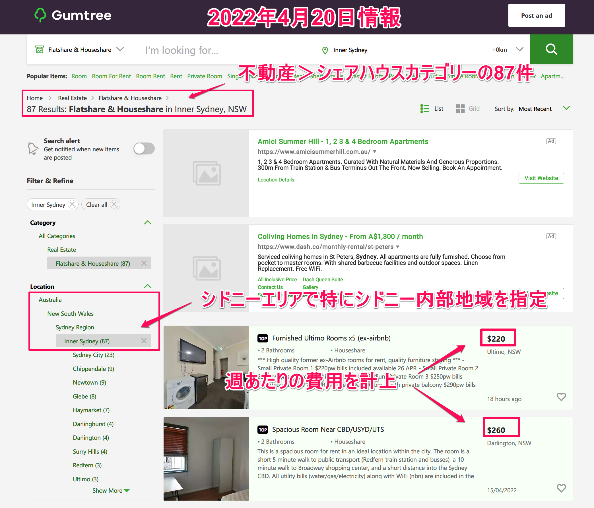Expand the amicisummerhill.com.au URL arrow
The image size is (594, 508).
point(374,152)
